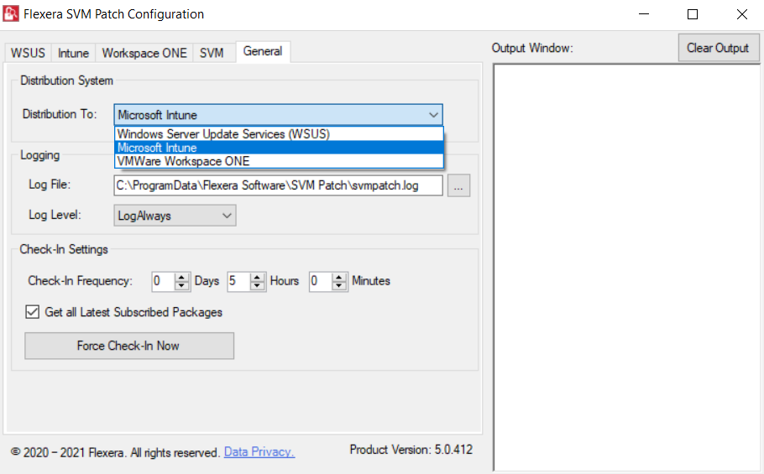Open the Log Level dropdown
The height and width of the screenshot is (474, 764).
pos(175,216)
